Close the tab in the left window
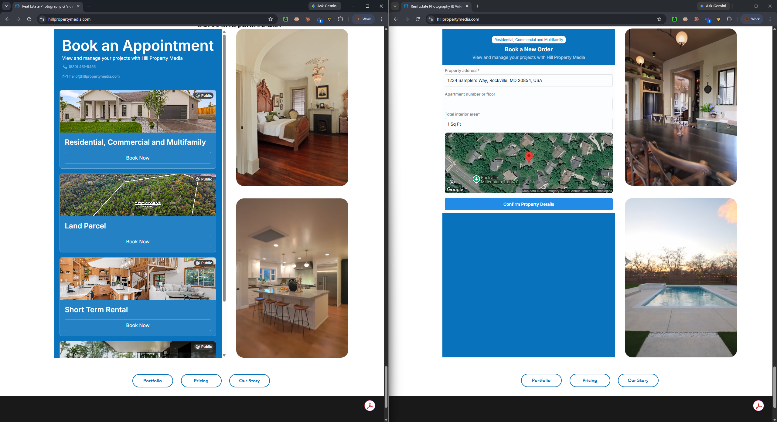The height and width of the screenshot is (422, 777). coord(78,6)
